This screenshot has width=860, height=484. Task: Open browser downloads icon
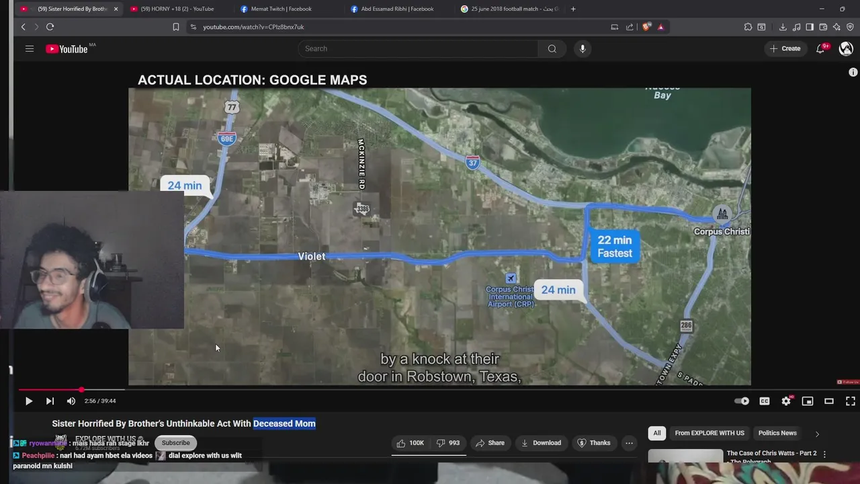(783, 27)
